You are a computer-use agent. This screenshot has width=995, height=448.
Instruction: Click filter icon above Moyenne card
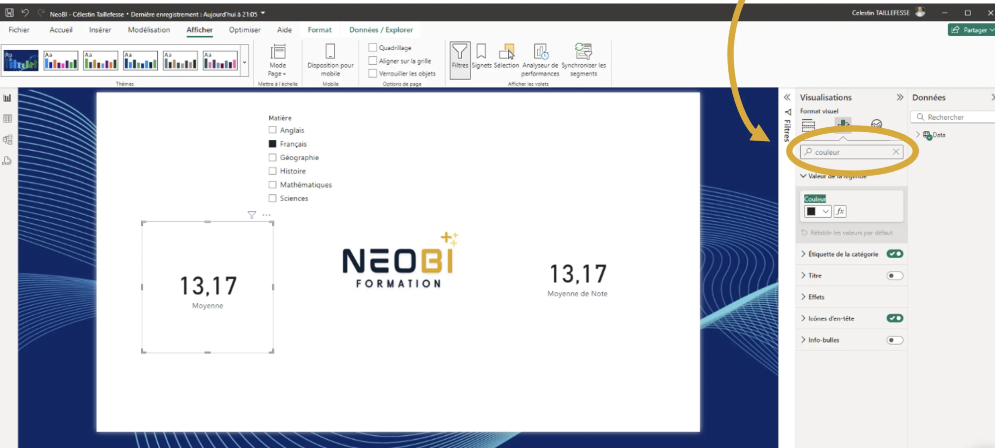coord(252,215)
